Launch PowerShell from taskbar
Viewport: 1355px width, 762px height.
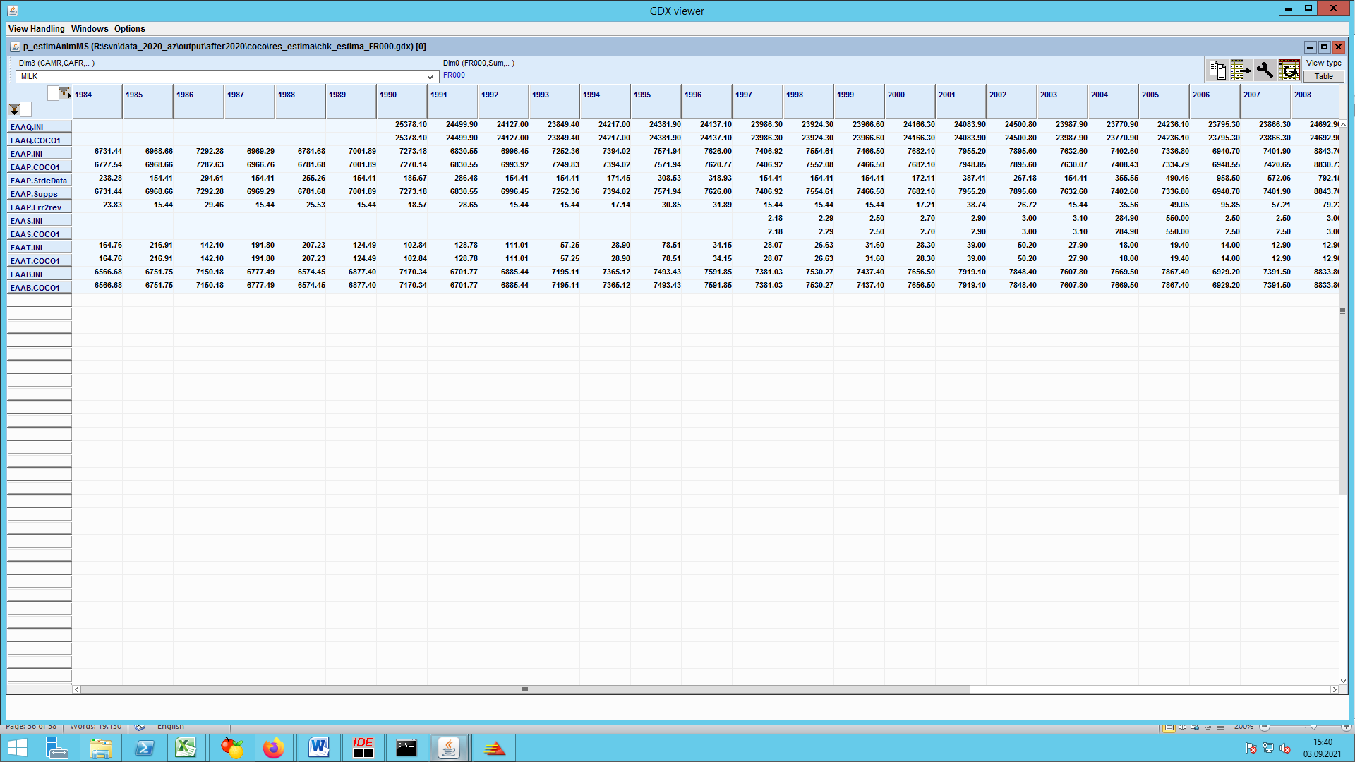[145, 748]
